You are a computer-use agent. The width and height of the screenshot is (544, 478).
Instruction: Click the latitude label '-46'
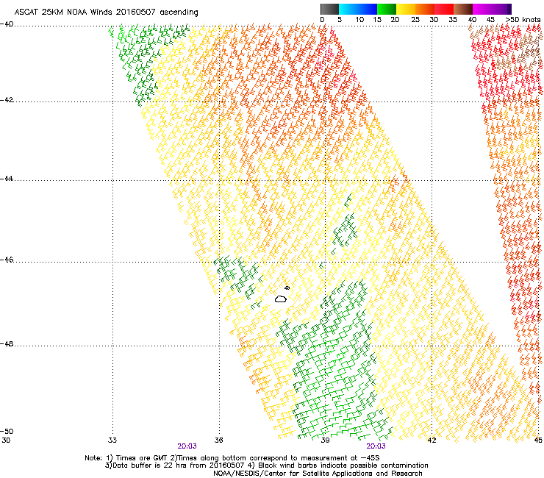pyautogui.click(x=7, y=260)
